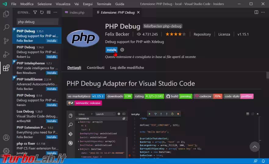Open the PHP Debug extension gear menu

122,50
